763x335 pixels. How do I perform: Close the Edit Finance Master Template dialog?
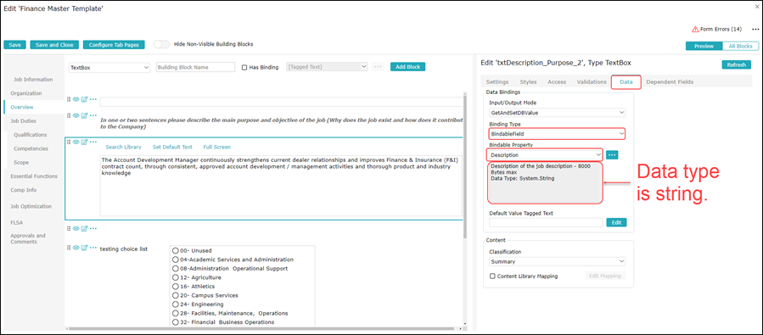pyautogui.click(x=756, y=7)
